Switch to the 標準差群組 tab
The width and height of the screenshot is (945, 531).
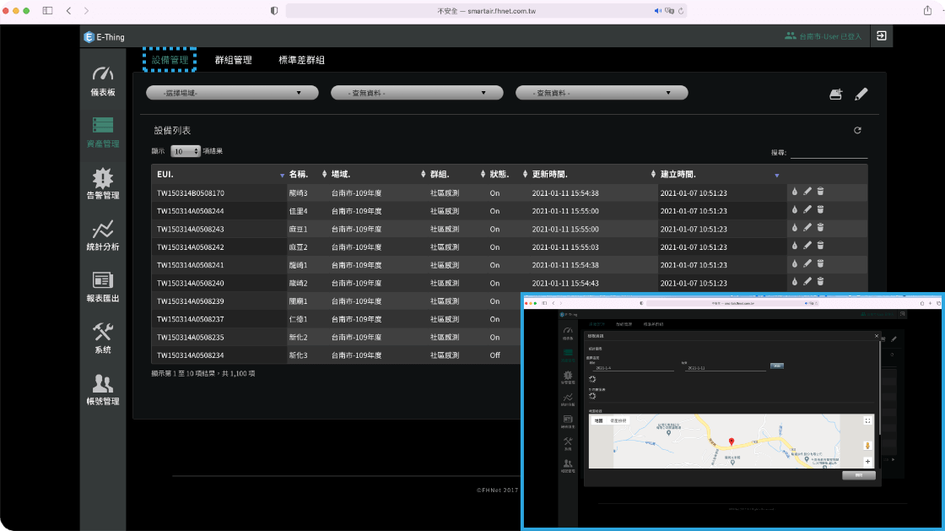coord(301,60)
